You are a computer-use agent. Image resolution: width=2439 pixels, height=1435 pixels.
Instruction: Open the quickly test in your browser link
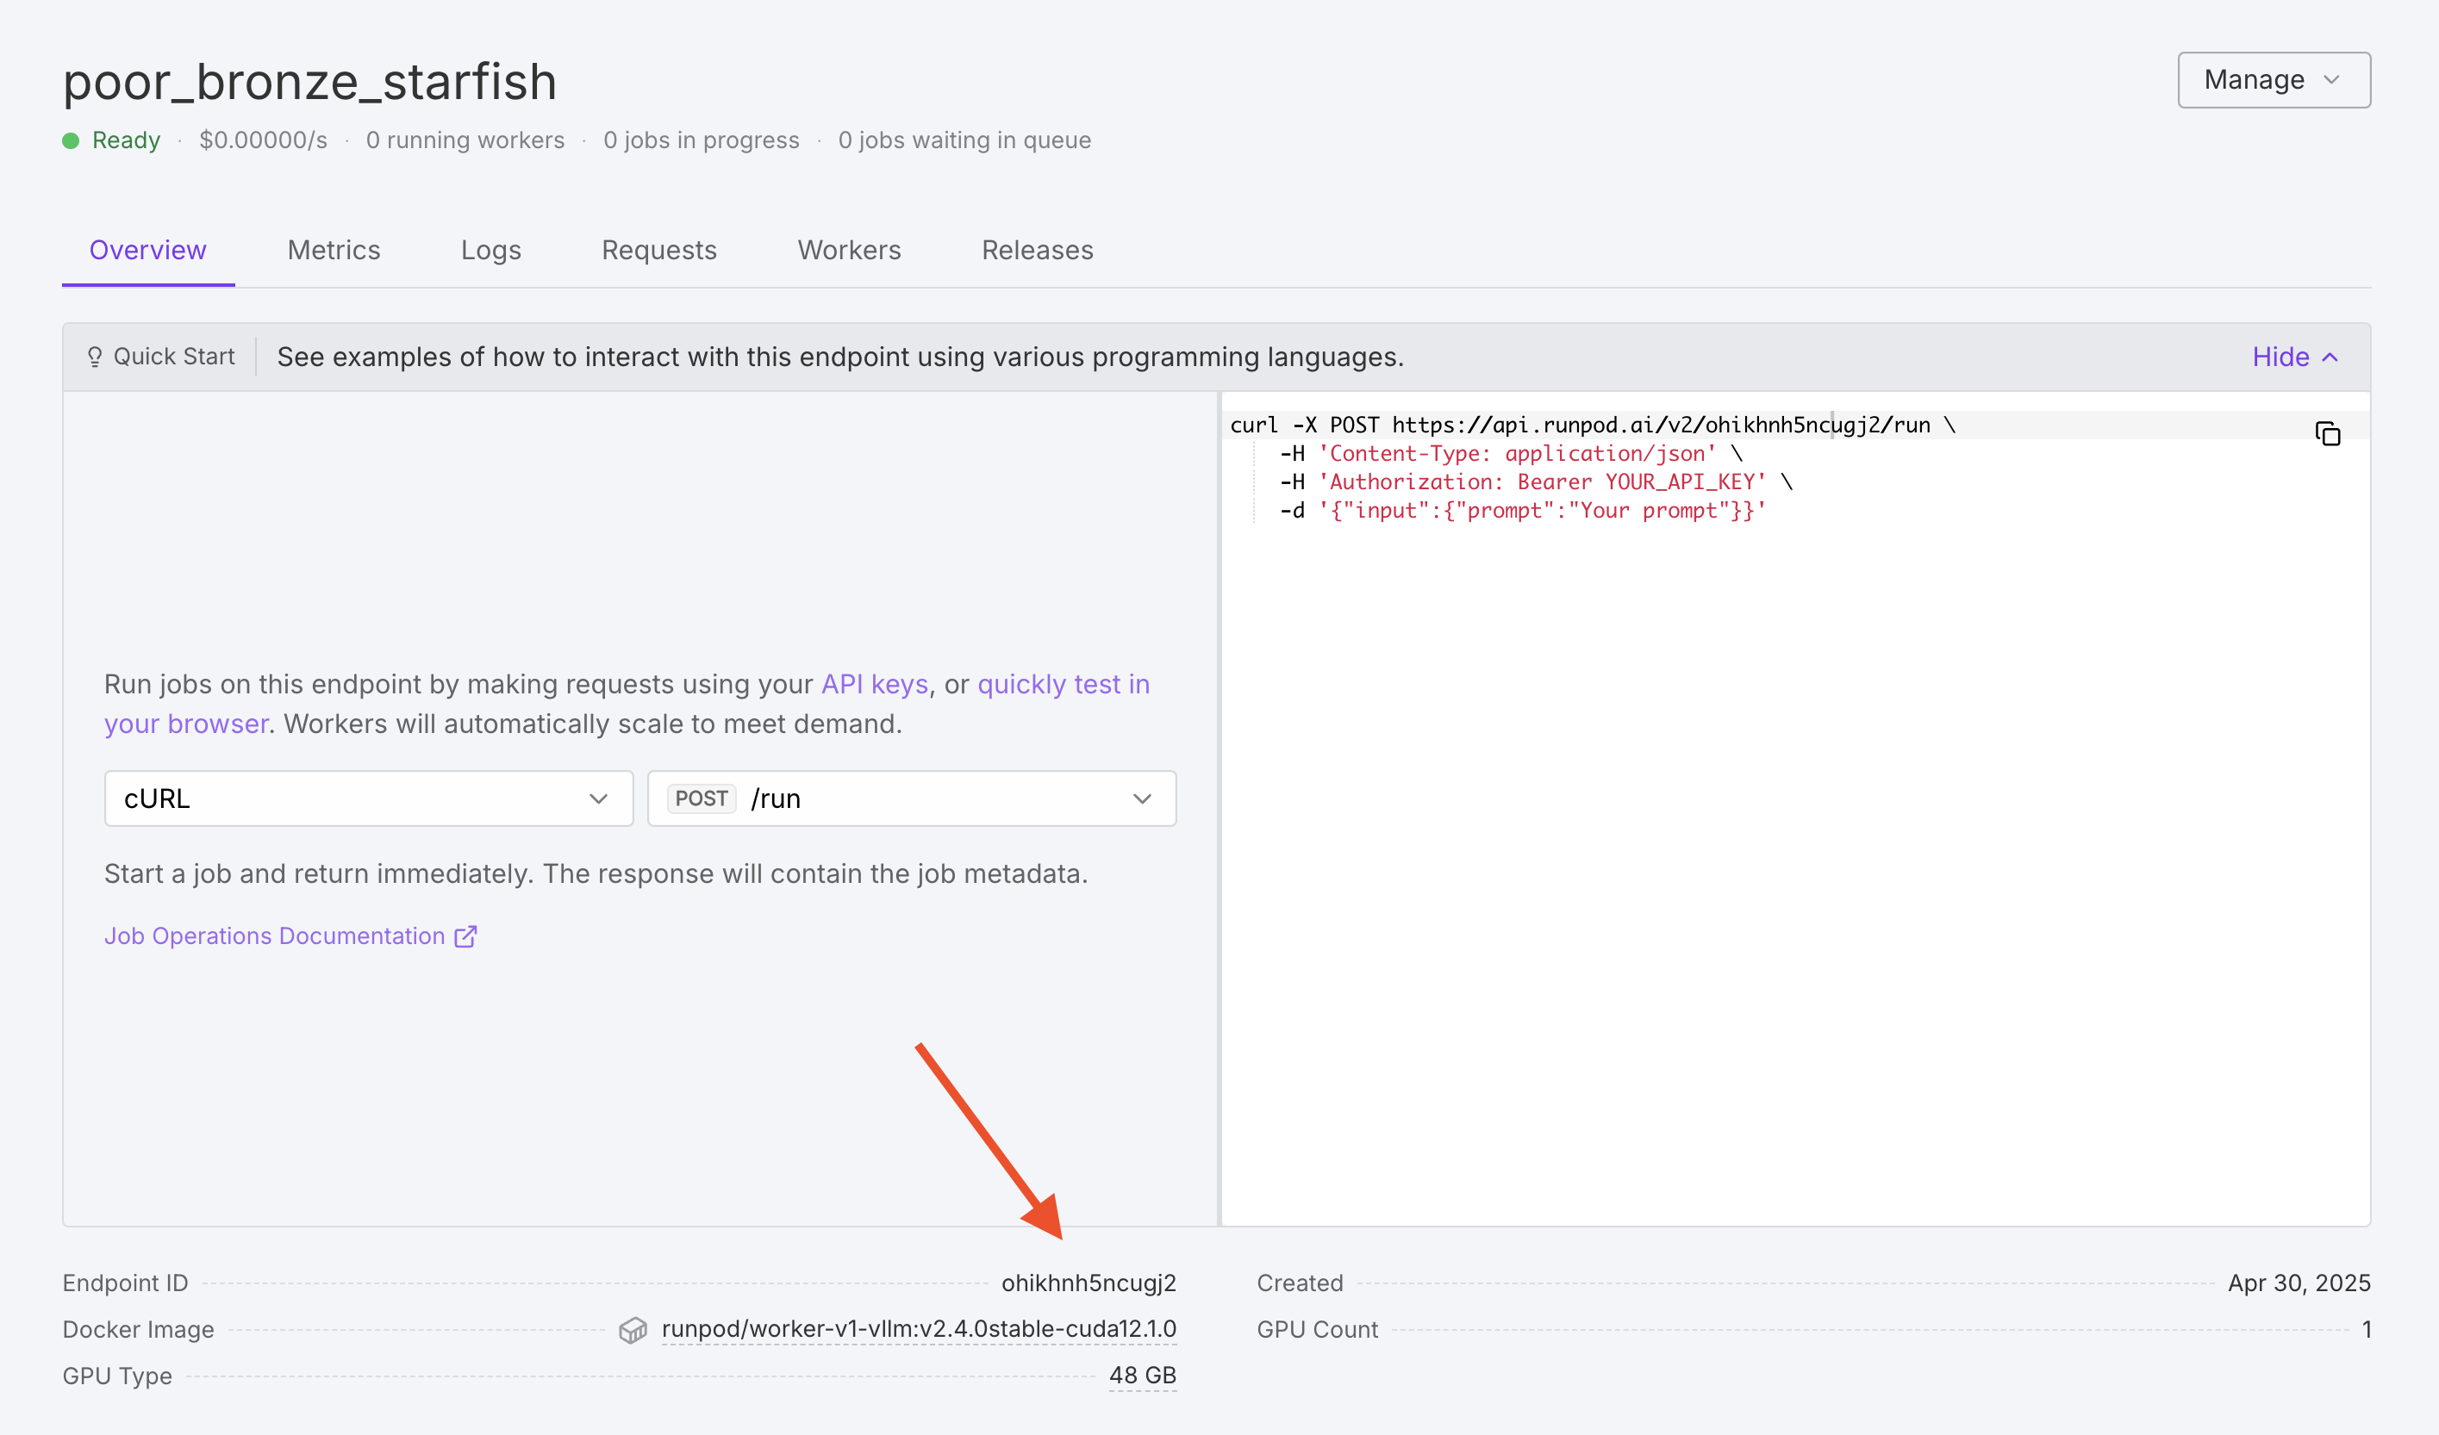coord(1063,685)
